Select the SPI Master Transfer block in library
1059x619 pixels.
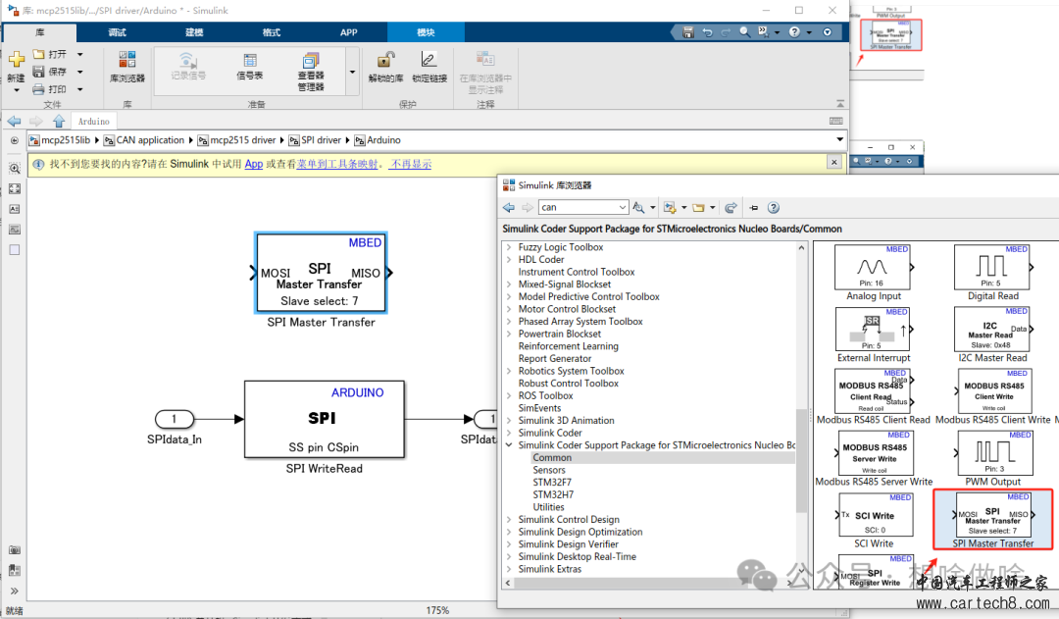point(992,519)
